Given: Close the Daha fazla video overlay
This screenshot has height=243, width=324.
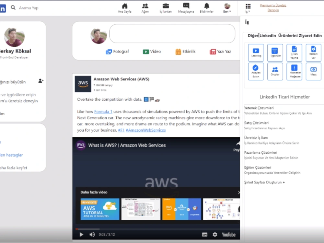Looking at the screenshot, I should (x=239, y=192).
